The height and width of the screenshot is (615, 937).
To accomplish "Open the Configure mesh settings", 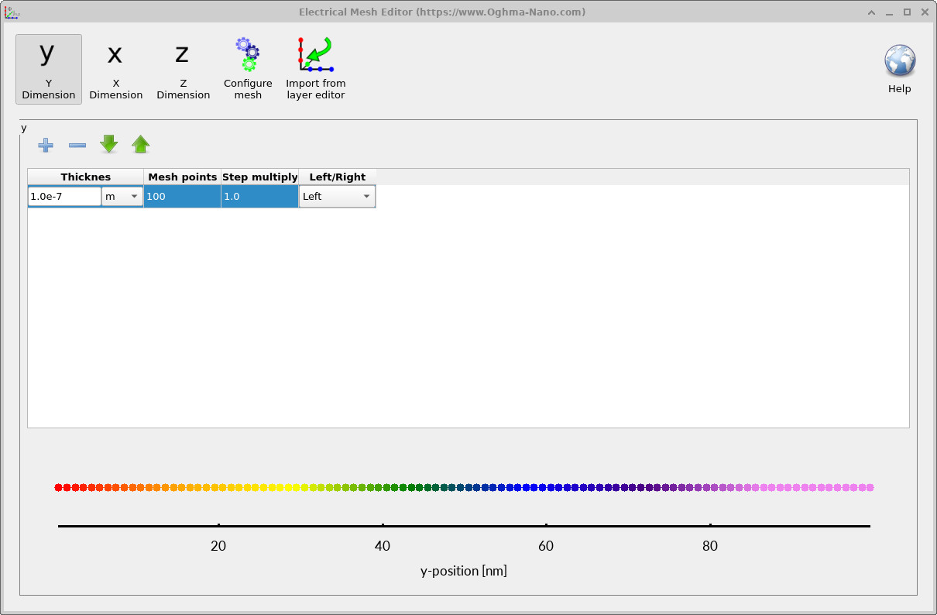I will pyautogui.click(x=248, y=69).
